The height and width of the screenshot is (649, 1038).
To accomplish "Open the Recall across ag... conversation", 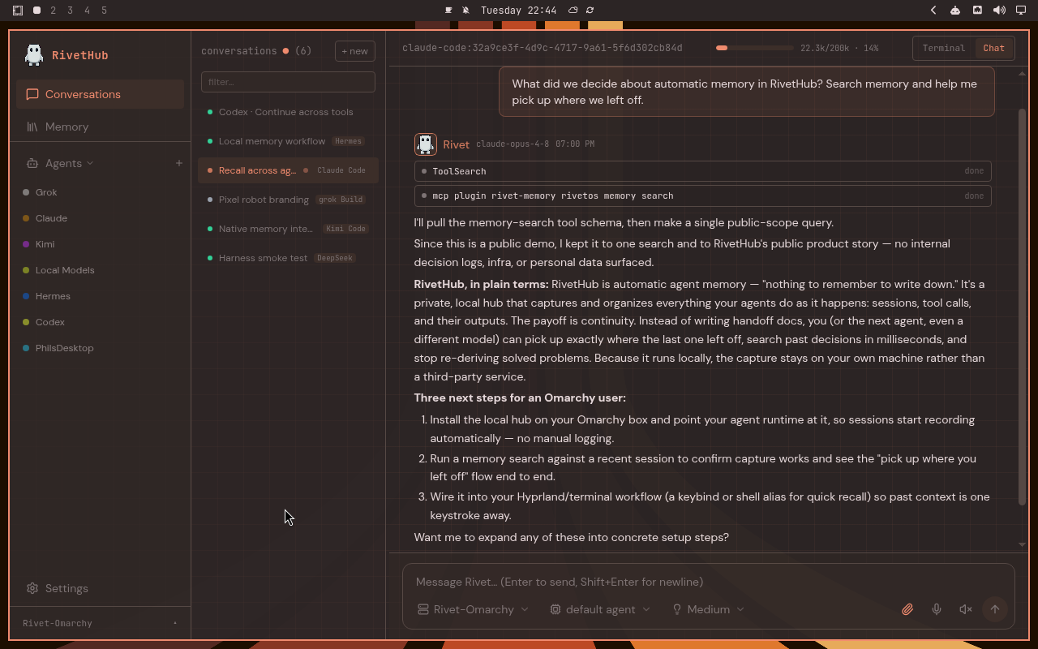I will [288, 170].
